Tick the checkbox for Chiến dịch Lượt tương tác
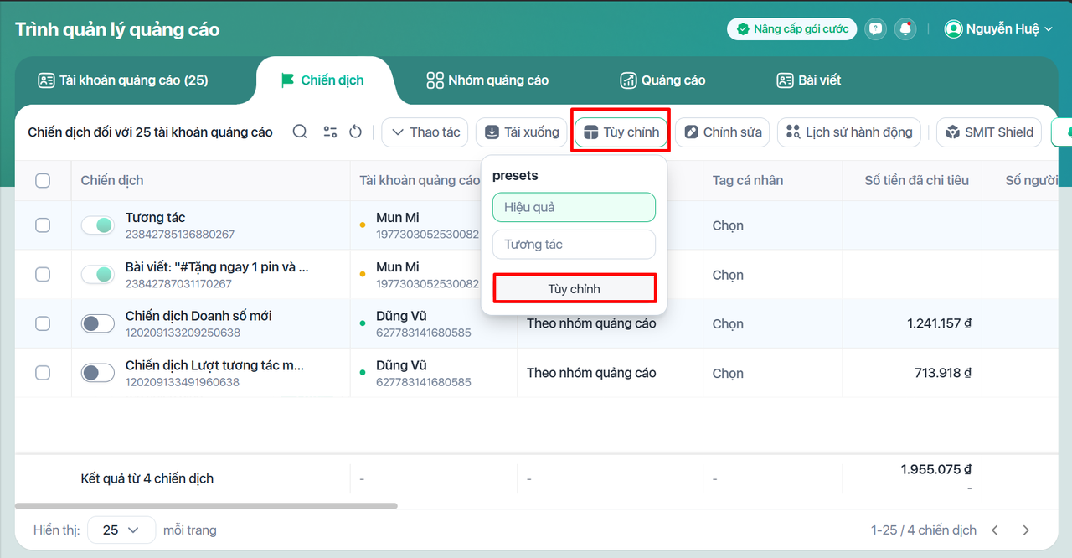This screenshot has height=558, width=1072. click(x=43, y=373)
